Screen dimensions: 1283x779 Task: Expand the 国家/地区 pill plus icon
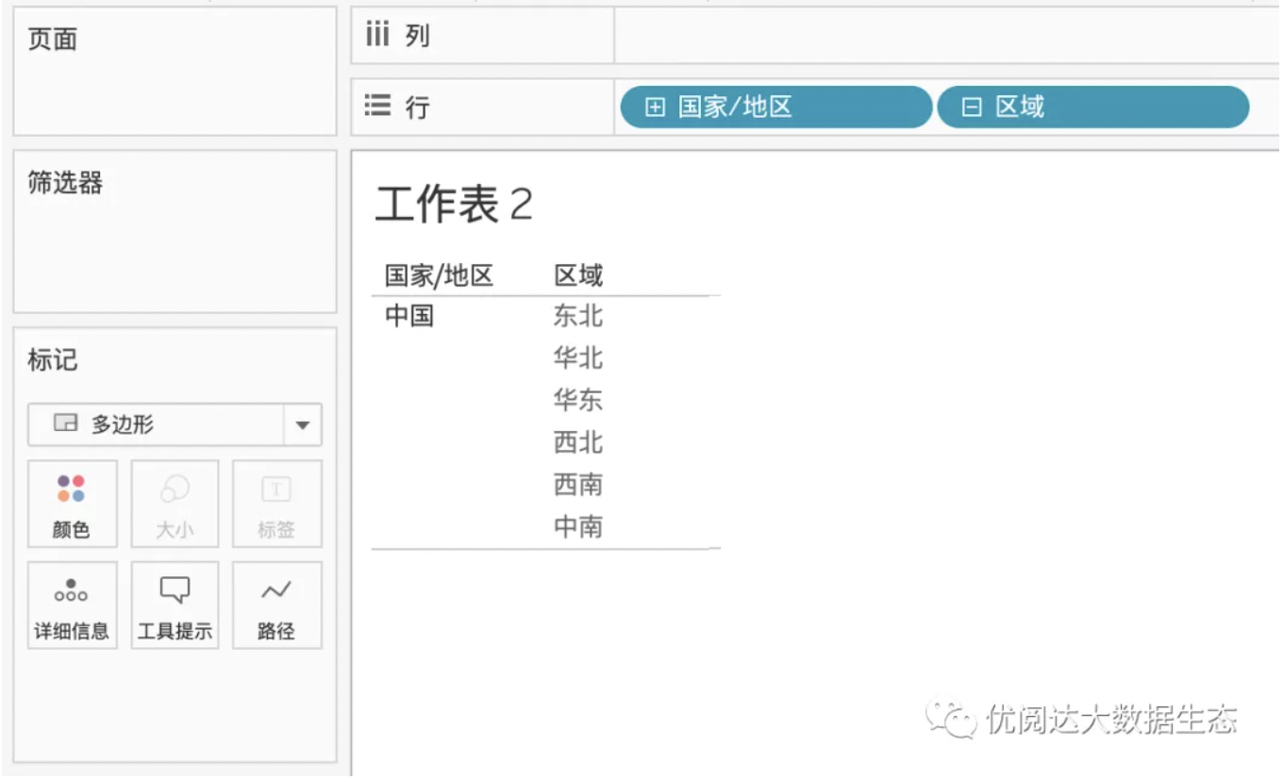[x=655, y=108]
